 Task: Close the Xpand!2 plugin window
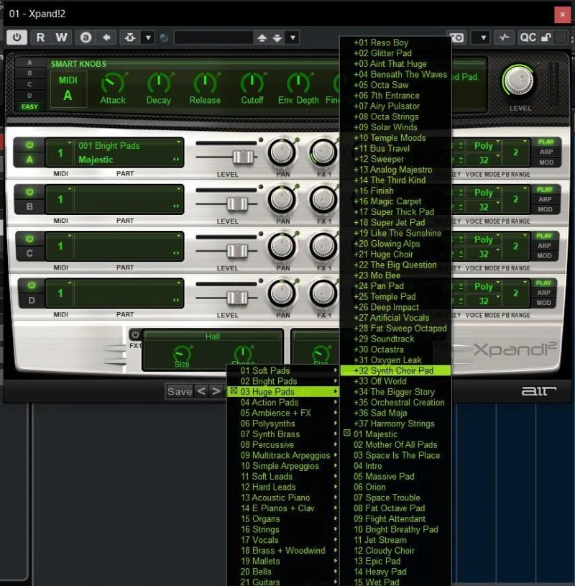562,15
